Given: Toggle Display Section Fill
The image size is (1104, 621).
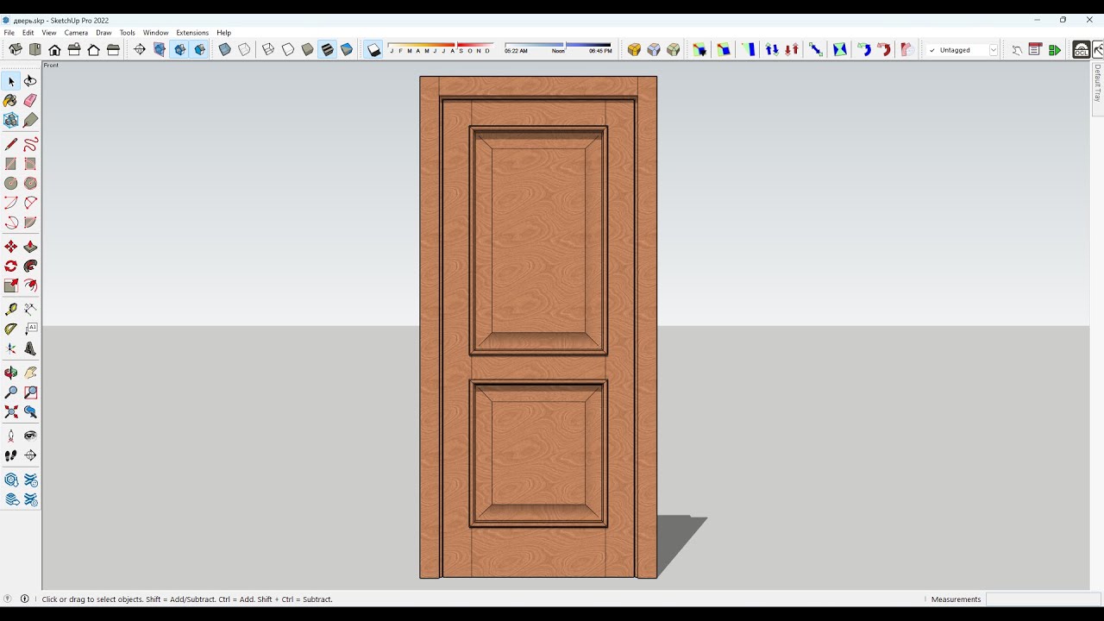Looking at the screenshot, I should (199, 50).
